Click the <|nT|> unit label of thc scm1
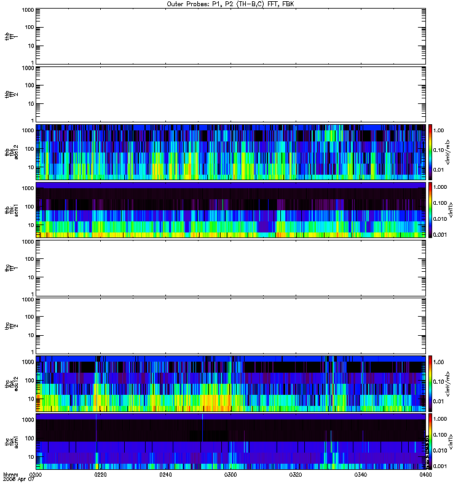461x492 pixels. (x=451, y=442)
